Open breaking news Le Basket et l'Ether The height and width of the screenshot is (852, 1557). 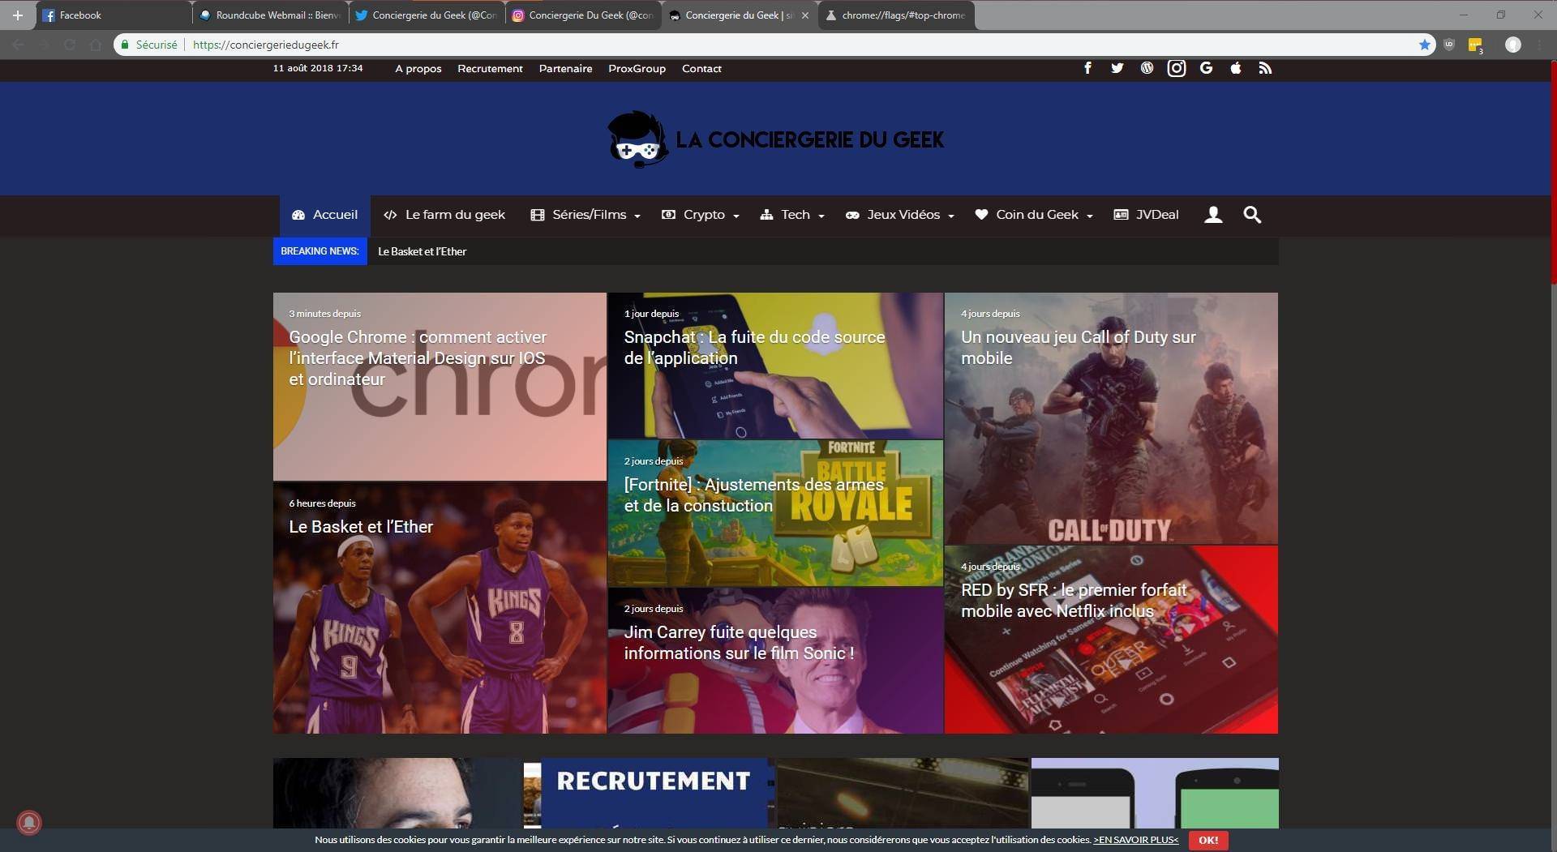click(x=422, y=251)
